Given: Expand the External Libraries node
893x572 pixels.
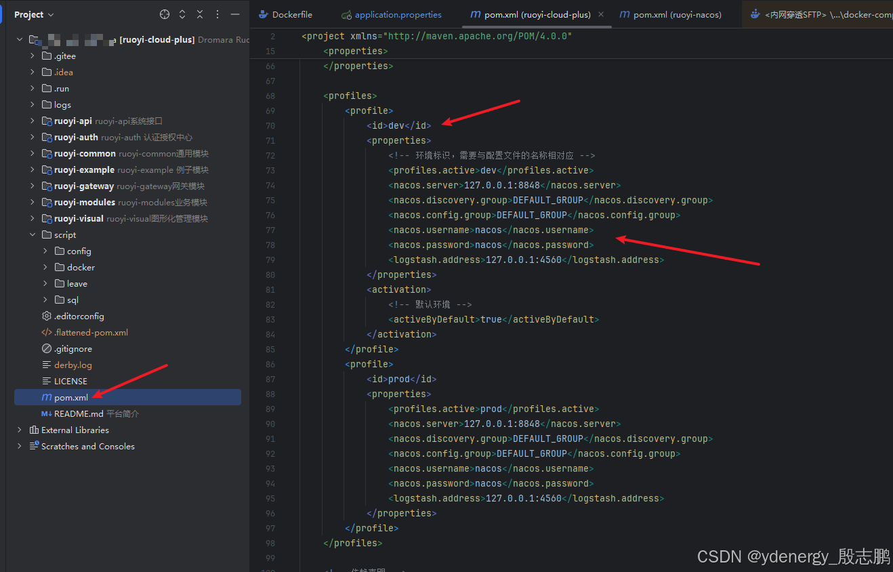Looking at the screenshot, I should [x=20, y=430].
